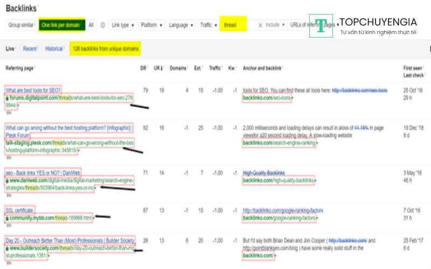Viewport: 431px width, 269px height.
Task: Switch grouping to All
Action: pos(91,25)
